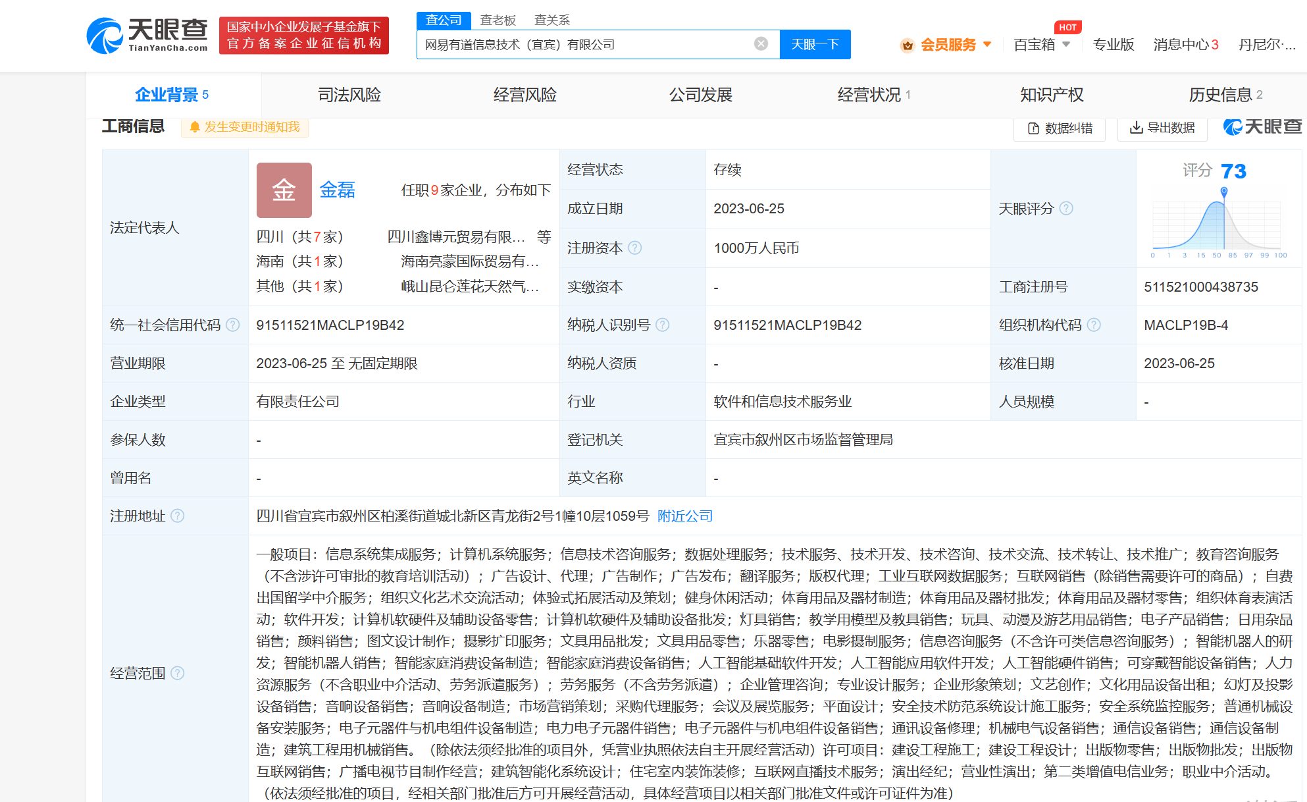Image resolution: width=1307 pixels, height=802 pixels.
Task: Click the bell notification icon for changes
Action: point(195,127)
